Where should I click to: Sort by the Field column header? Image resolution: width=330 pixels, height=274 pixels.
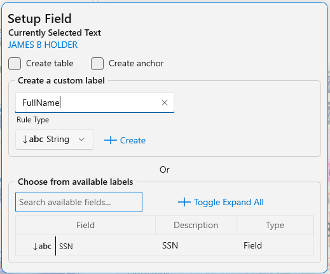pos(85,225)
